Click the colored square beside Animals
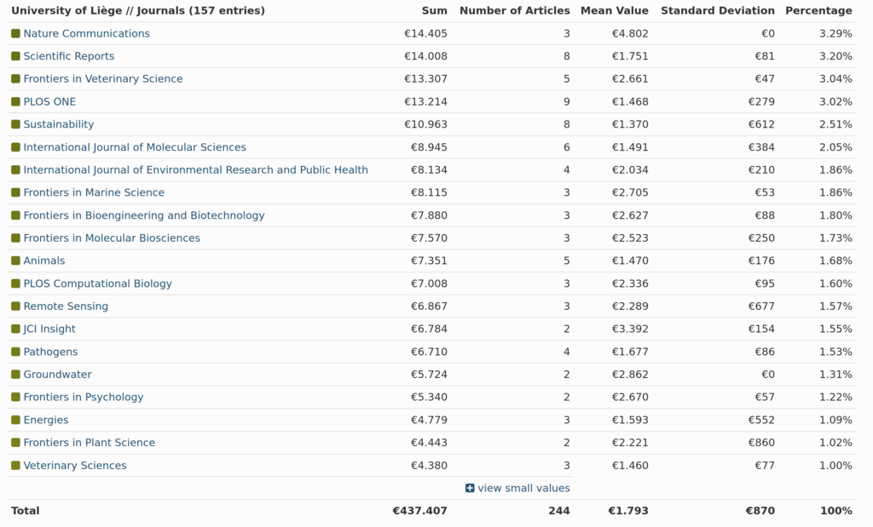Image resolution: width=873 pixels, height=527 pixels. click(15, 261)
